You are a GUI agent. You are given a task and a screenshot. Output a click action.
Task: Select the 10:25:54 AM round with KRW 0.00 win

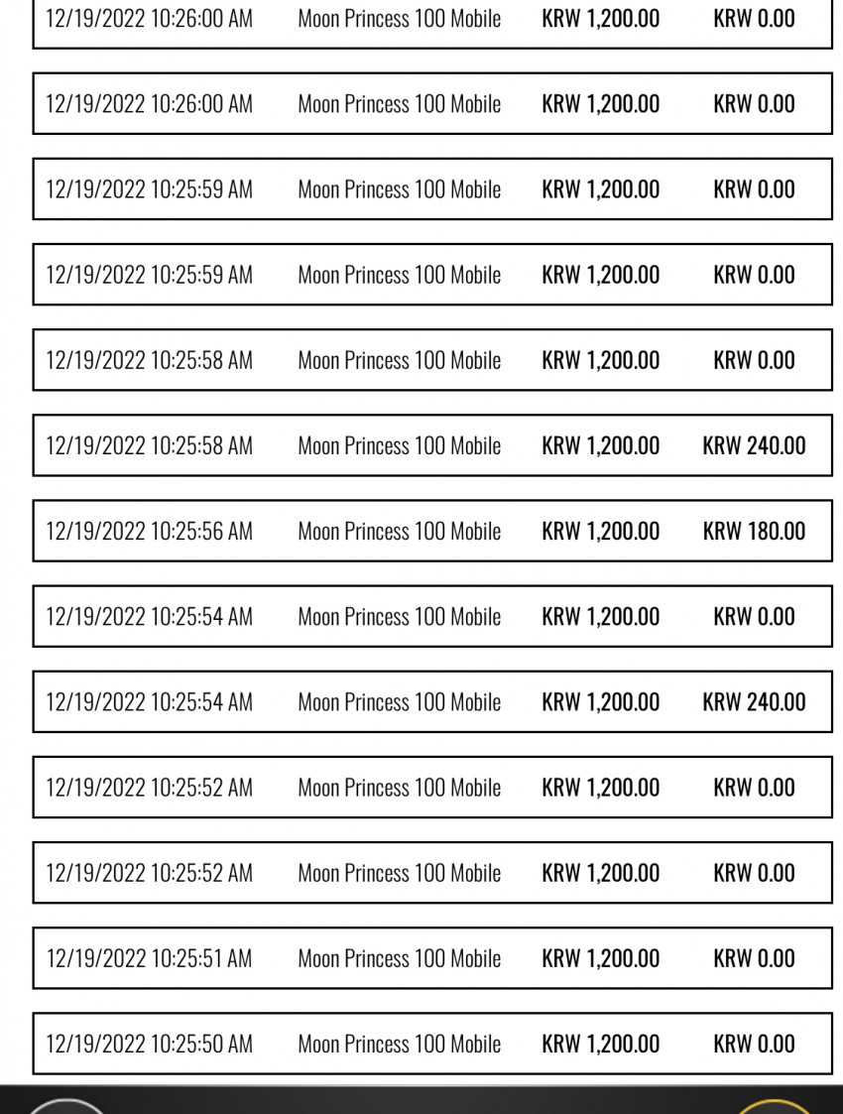[x=432, y=617]
